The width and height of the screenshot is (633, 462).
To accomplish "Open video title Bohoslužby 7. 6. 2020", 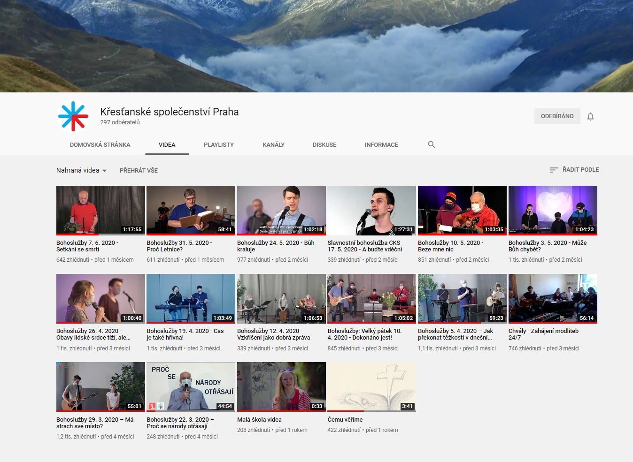I will [87, 246].
